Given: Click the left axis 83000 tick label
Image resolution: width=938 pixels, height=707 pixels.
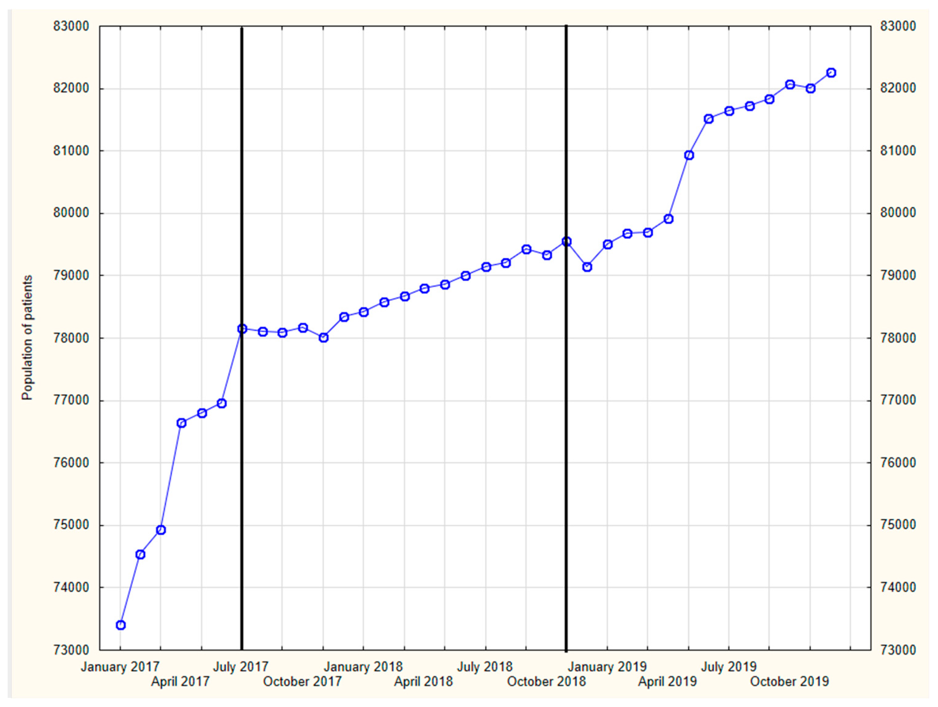Looking at the screenshot, I should pyautogui.click(x=71, y=26).
